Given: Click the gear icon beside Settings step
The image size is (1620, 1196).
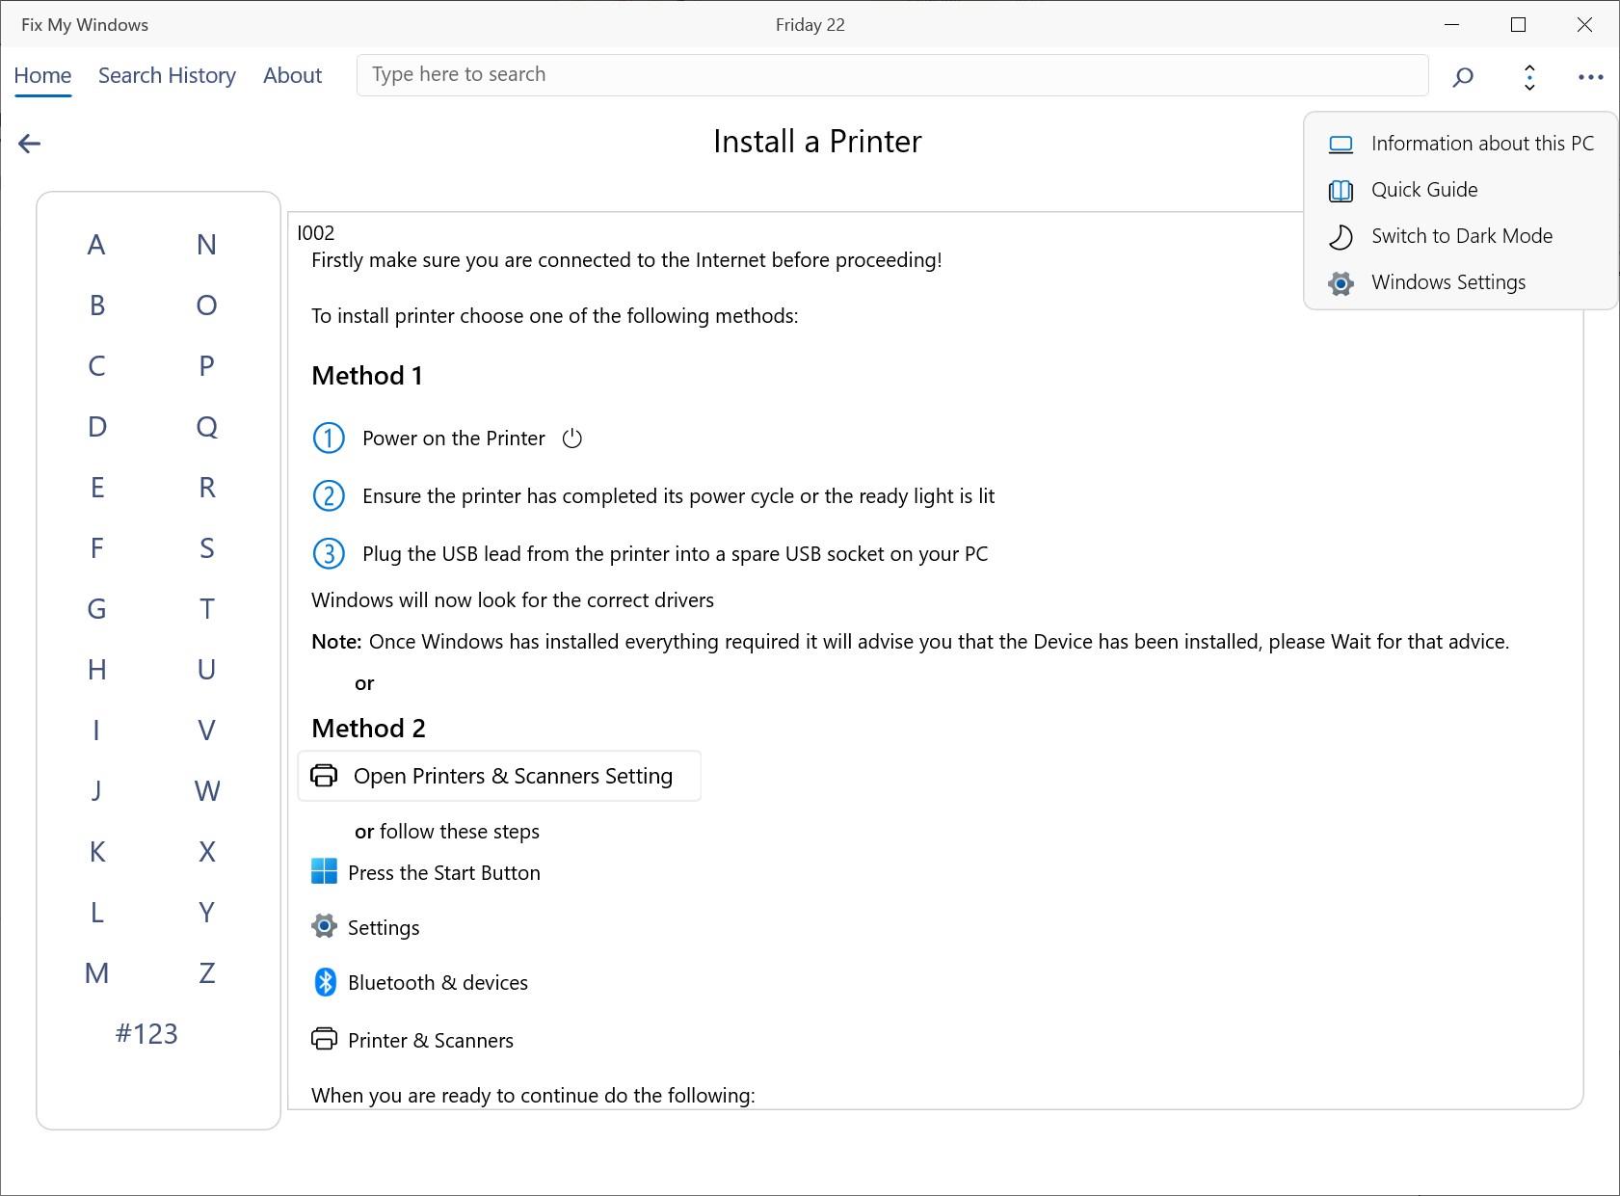Looking at the screenshot, I should tap(325, 926).
